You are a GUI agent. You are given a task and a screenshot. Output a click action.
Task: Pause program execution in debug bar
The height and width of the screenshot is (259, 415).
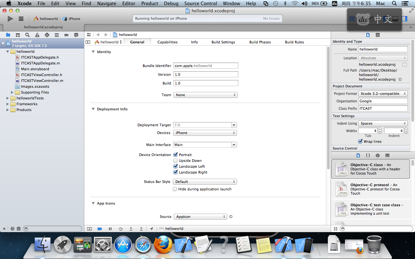110,229
